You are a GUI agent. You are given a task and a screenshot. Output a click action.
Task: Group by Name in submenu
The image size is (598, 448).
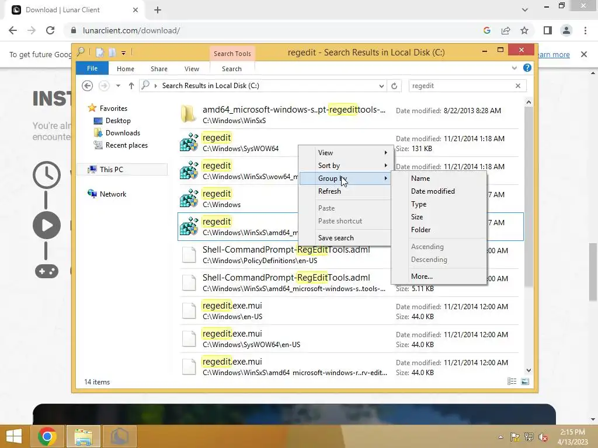point(439,178)
